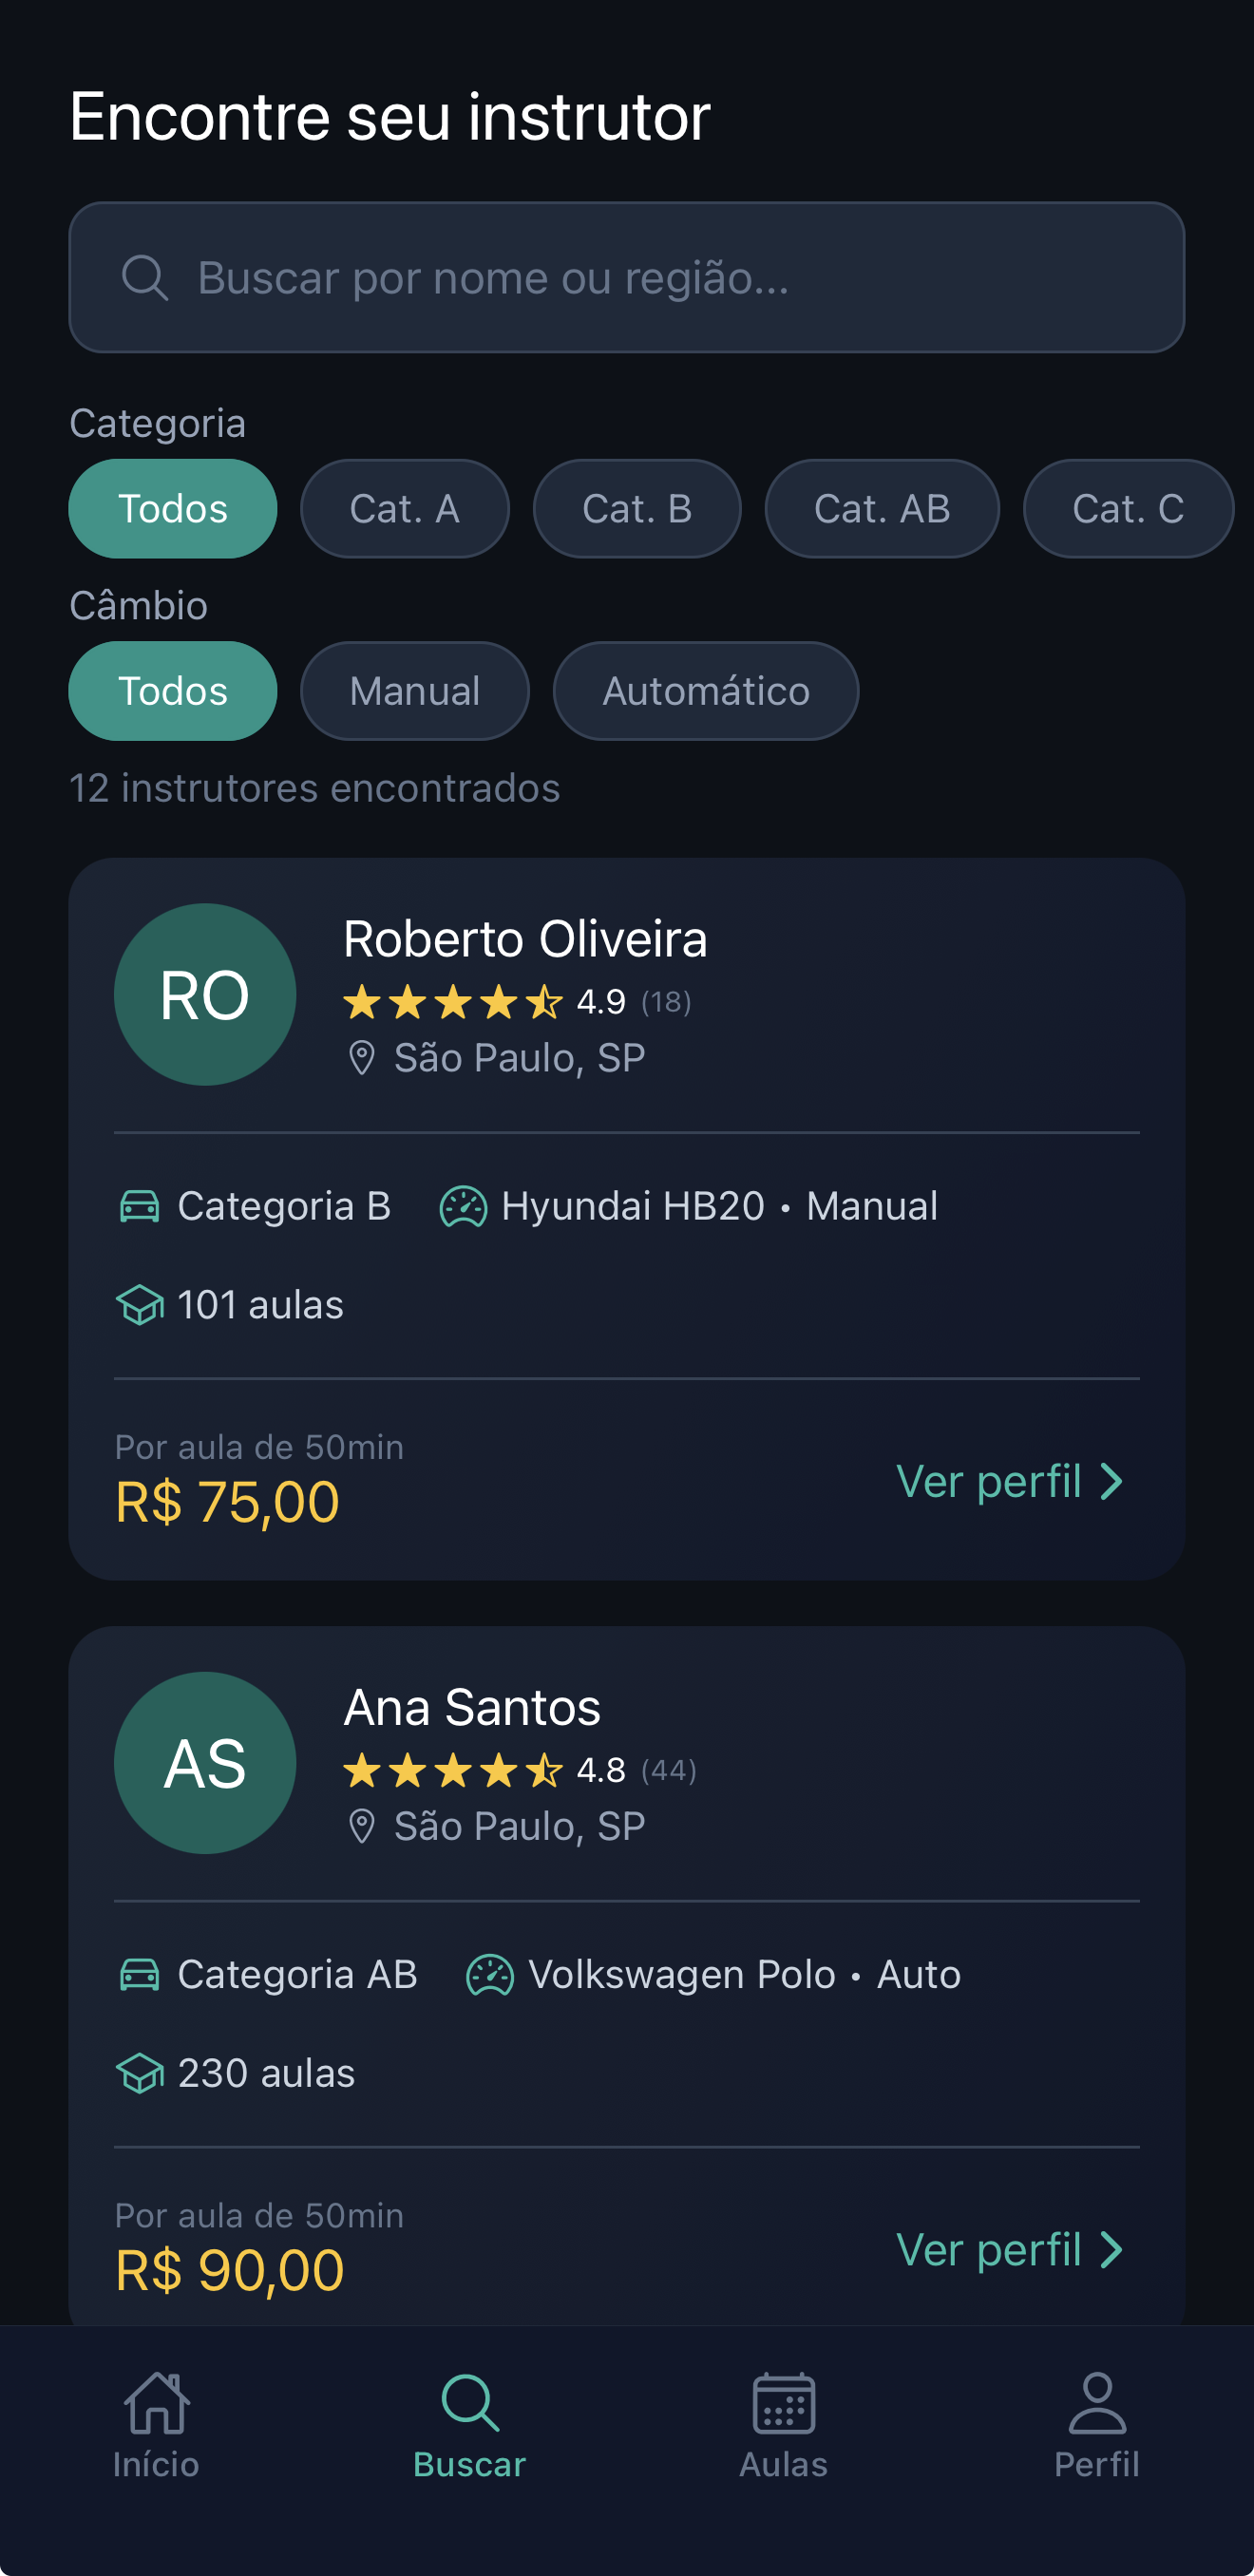Tap the RO avatar of Roberto Oliveira
The image size is (1254, 2576).
tap(205, 994)
